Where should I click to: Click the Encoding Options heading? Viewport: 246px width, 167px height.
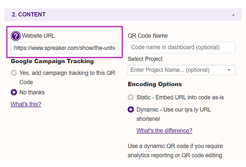coord(155,84)
